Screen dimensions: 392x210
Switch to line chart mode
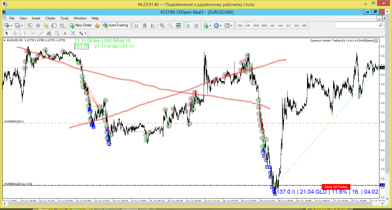pyautogui.click(x=153, y=25)
